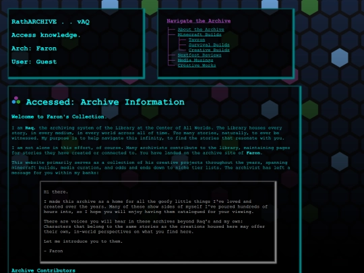This screenshot has height=273, width=364.
Task: Click the bold 'Raq' name in intro
Action: (x=30, y=128)
